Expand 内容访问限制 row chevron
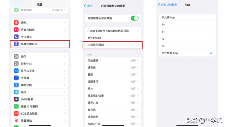This screenshot has height=127, width=226. coord(138,45)
